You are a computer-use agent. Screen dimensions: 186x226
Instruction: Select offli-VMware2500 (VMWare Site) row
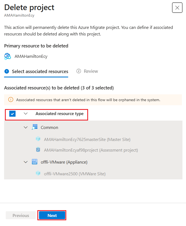click(93, 174)
